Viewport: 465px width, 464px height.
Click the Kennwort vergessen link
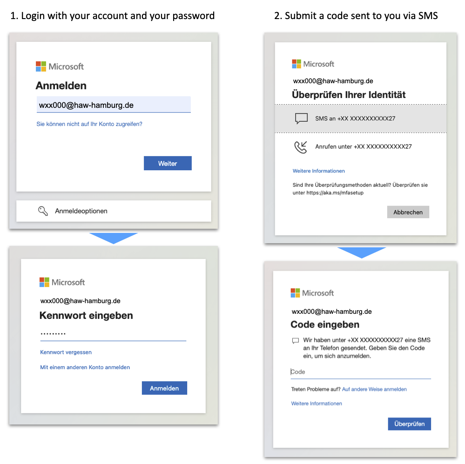66,352
